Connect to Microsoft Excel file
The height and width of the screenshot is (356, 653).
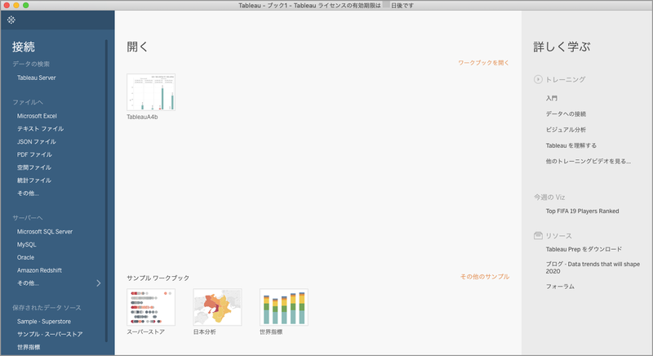(37, 116)
